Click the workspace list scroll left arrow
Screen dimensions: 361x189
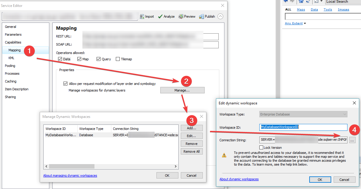pos(46,166)
